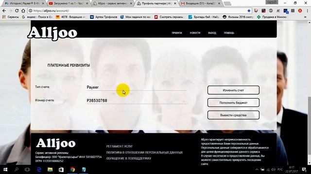The height and width of the screenshot is (174, 311).
Task: Switch input language РУС in tray
Action: (280, 170)
